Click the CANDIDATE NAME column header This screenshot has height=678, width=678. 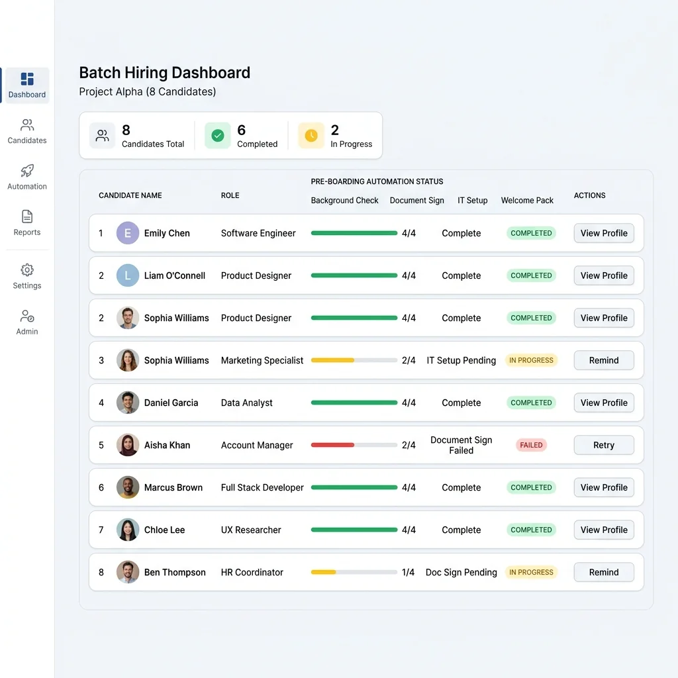(130, 195)
